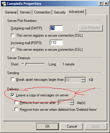Click the Incoming mail POP3 port field
The height and width of the screenshot is (133, 110).
56,43
